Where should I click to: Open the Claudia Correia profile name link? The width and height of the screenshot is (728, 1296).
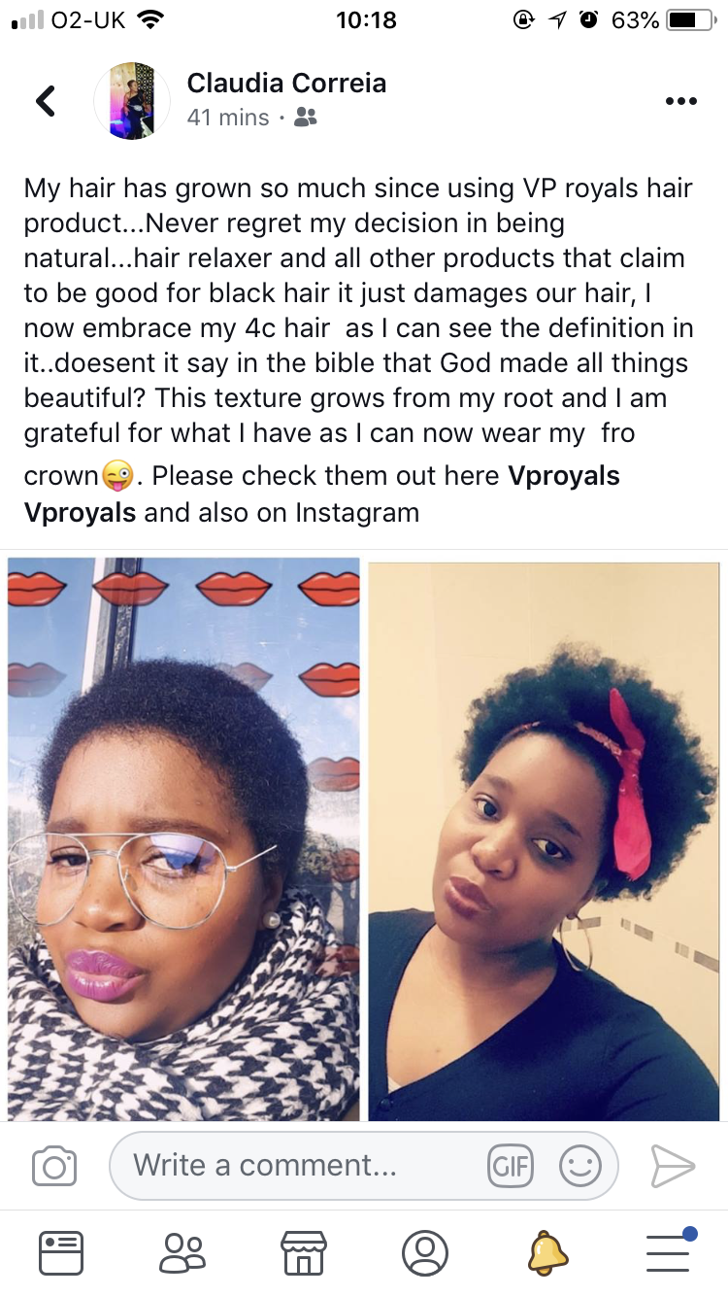click(x=286, y=83)
